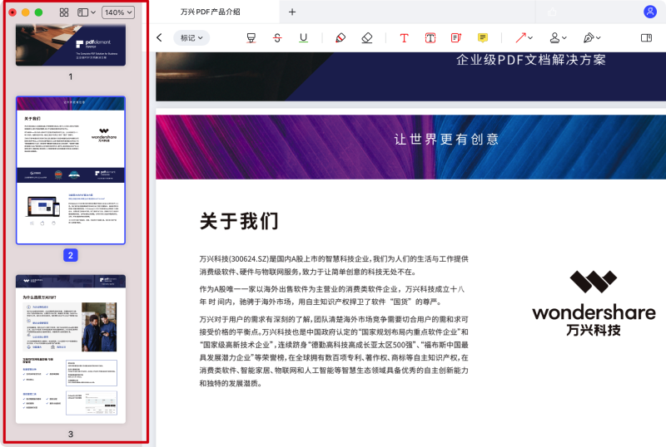The width and height of the screenshot is (666, 447).
Task: Open the 140% zoom dropdown
Action: (118, 12)
